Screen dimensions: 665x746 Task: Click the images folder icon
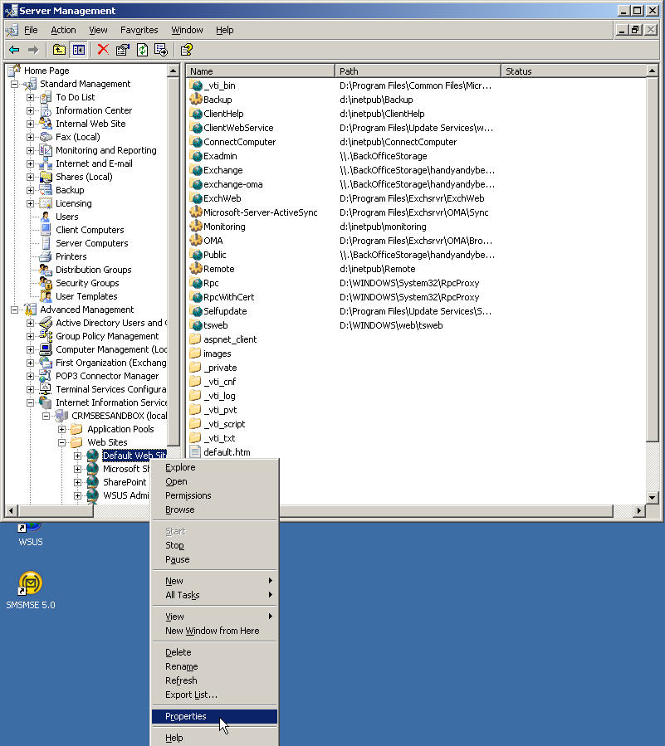[196, 353]
